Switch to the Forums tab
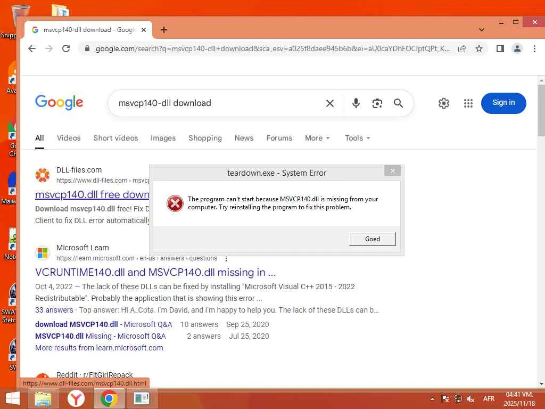 tap(279, 138)
